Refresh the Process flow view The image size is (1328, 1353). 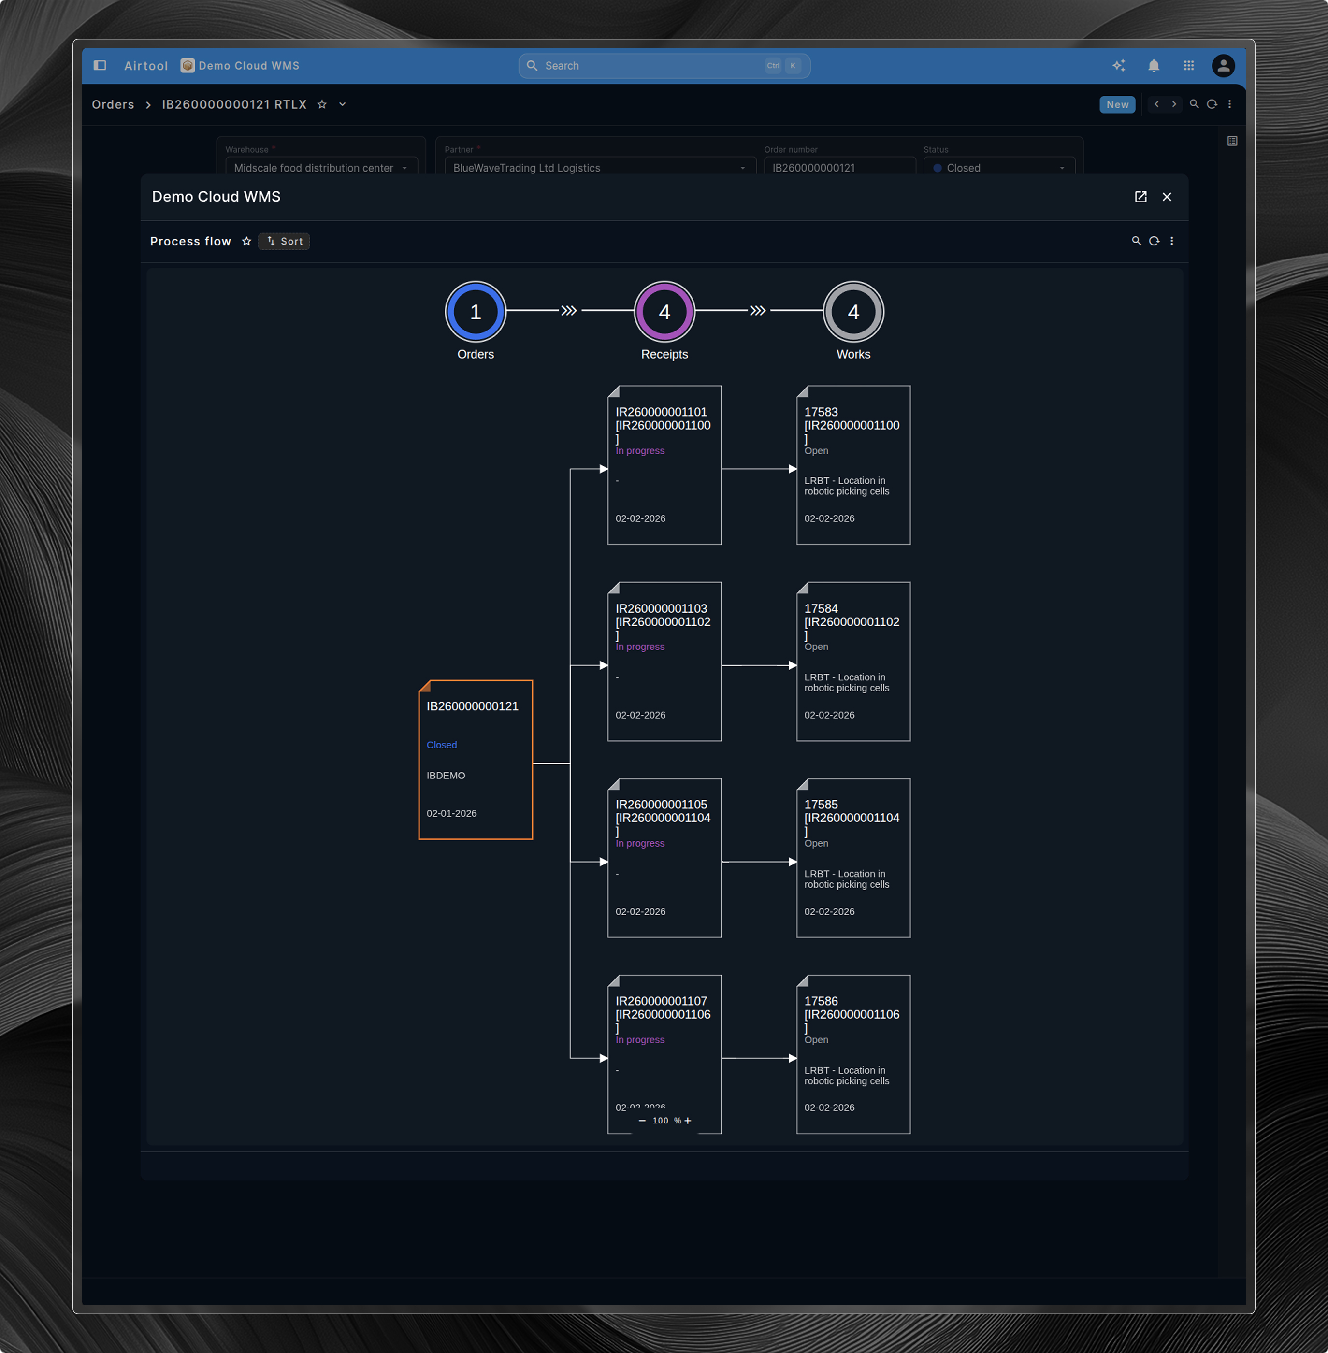tap(1155, 241)
